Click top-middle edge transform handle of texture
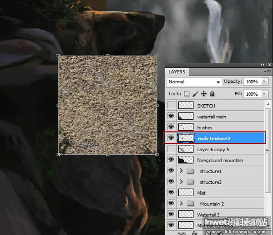273x235 pixels. coord(108,56)
